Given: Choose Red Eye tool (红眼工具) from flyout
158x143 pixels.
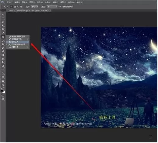Looking at the screenshot, I should point(17,47).
